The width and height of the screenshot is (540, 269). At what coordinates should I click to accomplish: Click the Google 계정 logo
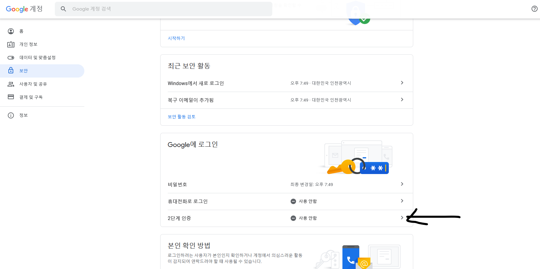pos(24,9)
